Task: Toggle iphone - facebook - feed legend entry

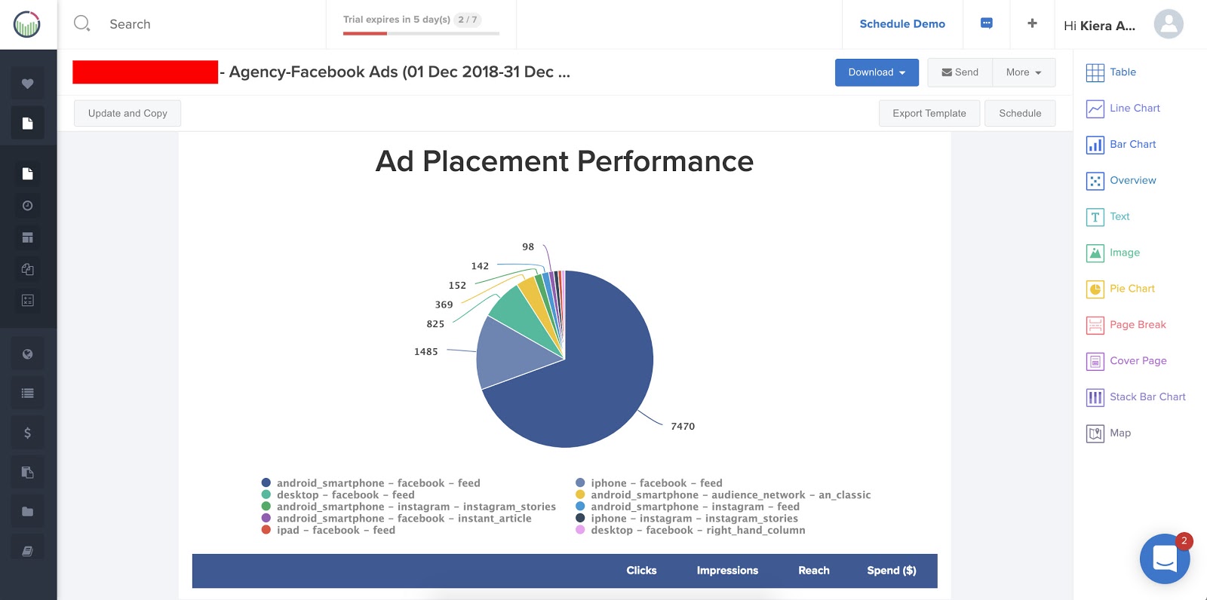Action: [x=649, y=483]
